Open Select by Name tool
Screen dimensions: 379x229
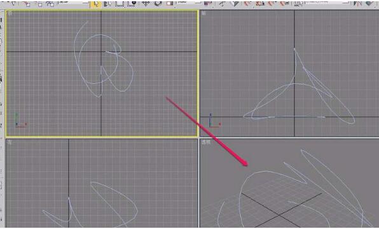[x=107, y=4]
